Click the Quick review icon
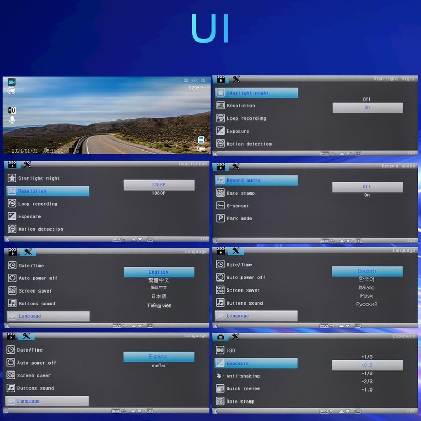Viewport: 421px width, 421px height. (220, 389)
